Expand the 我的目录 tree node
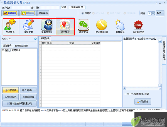 pos(3,50)
